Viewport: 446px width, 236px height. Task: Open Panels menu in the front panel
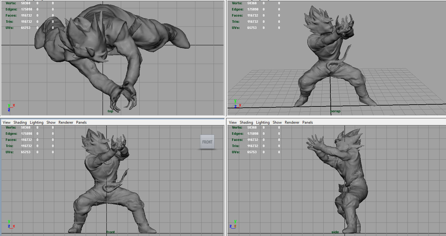pyautogui.click(x=81, y=122)
